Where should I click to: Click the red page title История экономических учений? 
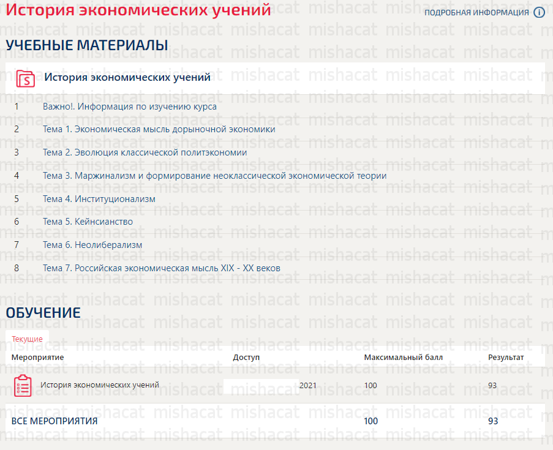(x=138, y=9)
